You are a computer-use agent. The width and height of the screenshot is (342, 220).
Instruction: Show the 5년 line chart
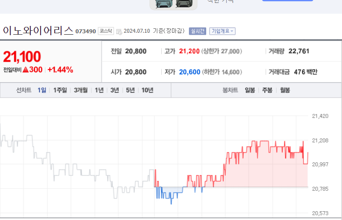tap(130, 90)
